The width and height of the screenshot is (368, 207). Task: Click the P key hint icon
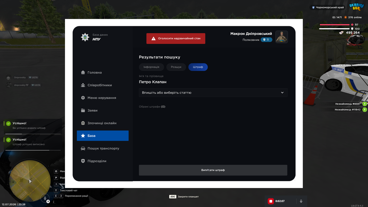(x=56, y=178)
